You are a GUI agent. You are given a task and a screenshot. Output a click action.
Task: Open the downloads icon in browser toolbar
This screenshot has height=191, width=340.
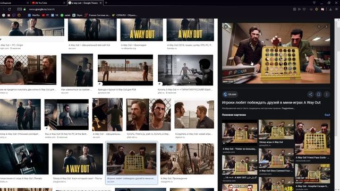(330, 10)
